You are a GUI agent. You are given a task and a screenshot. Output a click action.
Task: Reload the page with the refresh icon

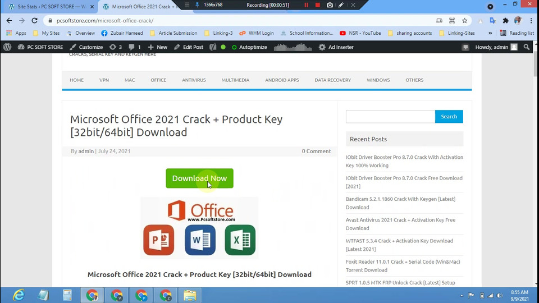tap(34, 21)
